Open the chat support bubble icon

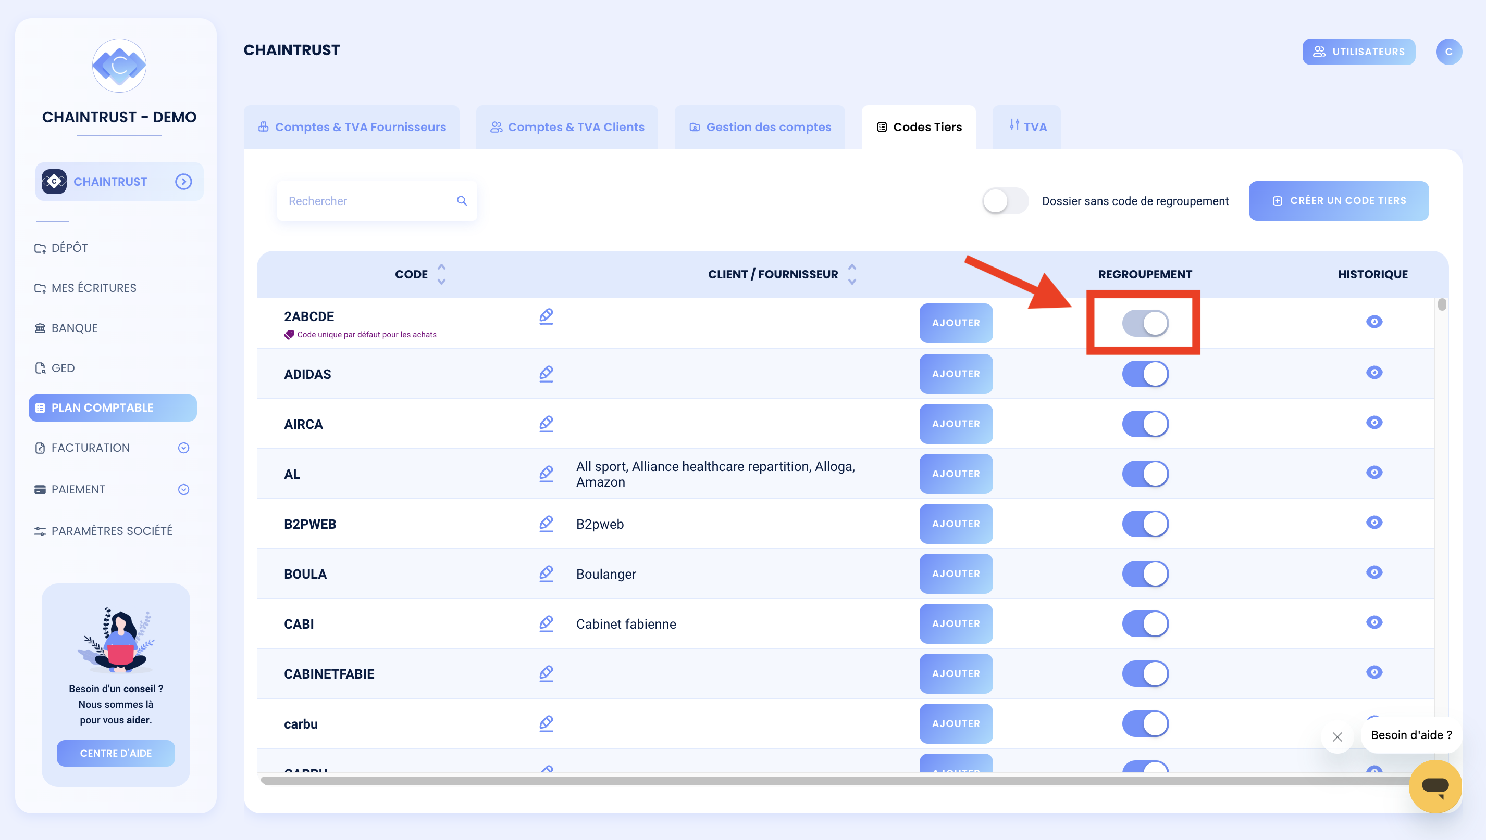pos(1434,786)
